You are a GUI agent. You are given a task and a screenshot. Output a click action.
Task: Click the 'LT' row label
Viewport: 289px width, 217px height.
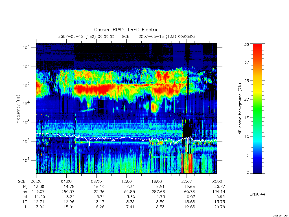click(25, 202)
